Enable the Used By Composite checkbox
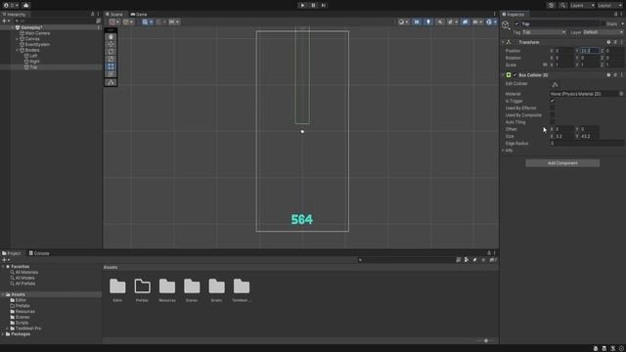This screenshot has height=352, width=626. [552, 115]
